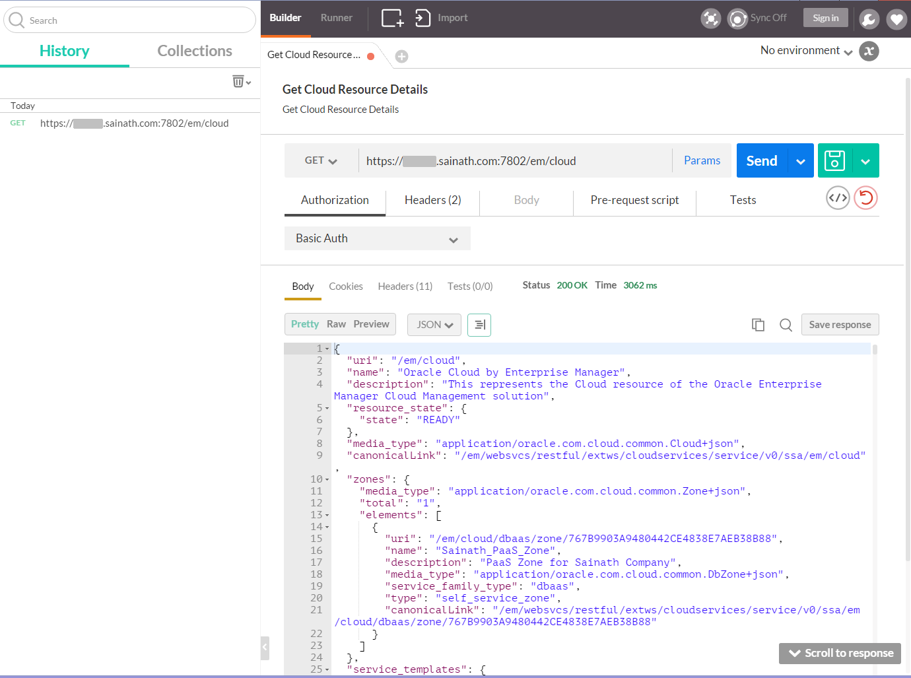Image resolution: width=911 pixels, height=678 pixels.
Task: Select the response Body tab
Action: click(302, 287)
